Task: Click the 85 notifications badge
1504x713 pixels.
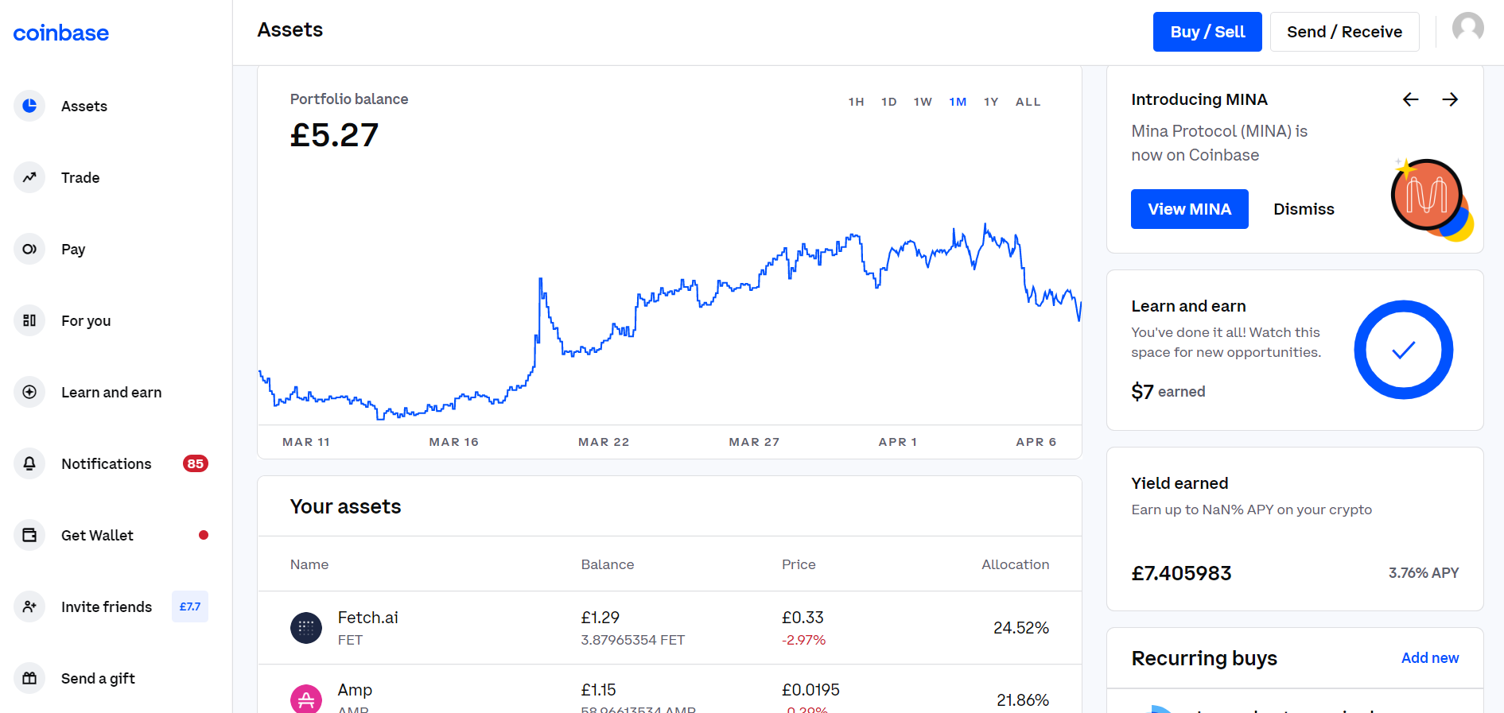Action: [x=196, y=463]
